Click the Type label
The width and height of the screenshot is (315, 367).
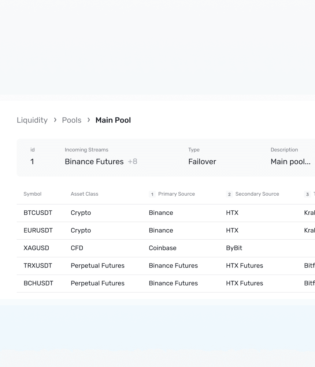coord(194,150)
